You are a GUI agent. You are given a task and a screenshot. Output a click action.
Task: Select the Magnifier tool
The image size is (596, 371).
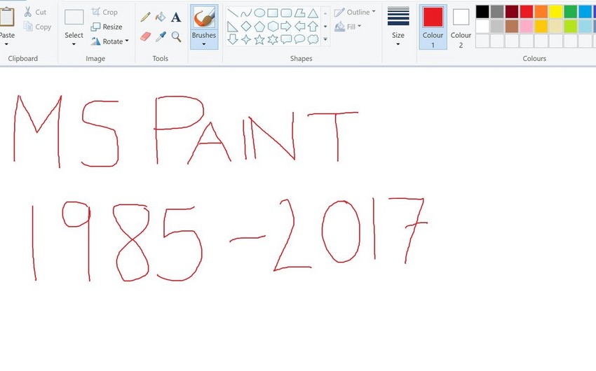176,37
